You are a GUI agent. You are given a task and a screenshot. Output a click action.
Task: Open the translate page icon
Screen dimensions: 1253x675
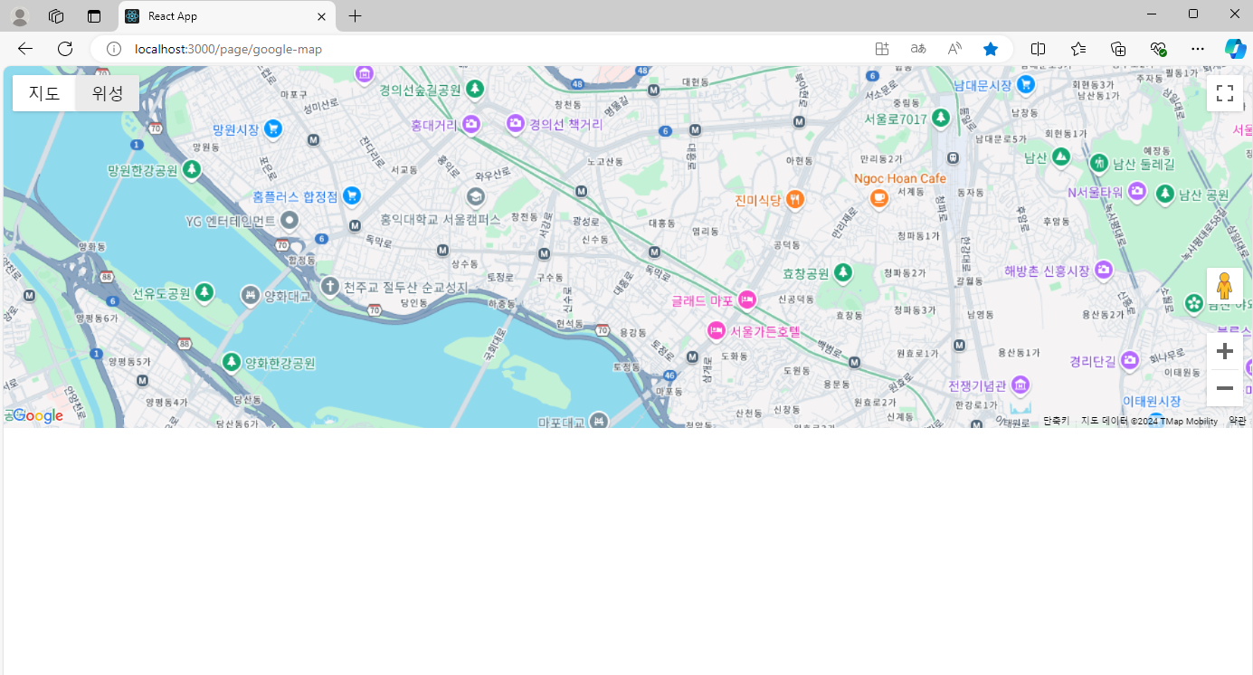[x=918, y=49]
